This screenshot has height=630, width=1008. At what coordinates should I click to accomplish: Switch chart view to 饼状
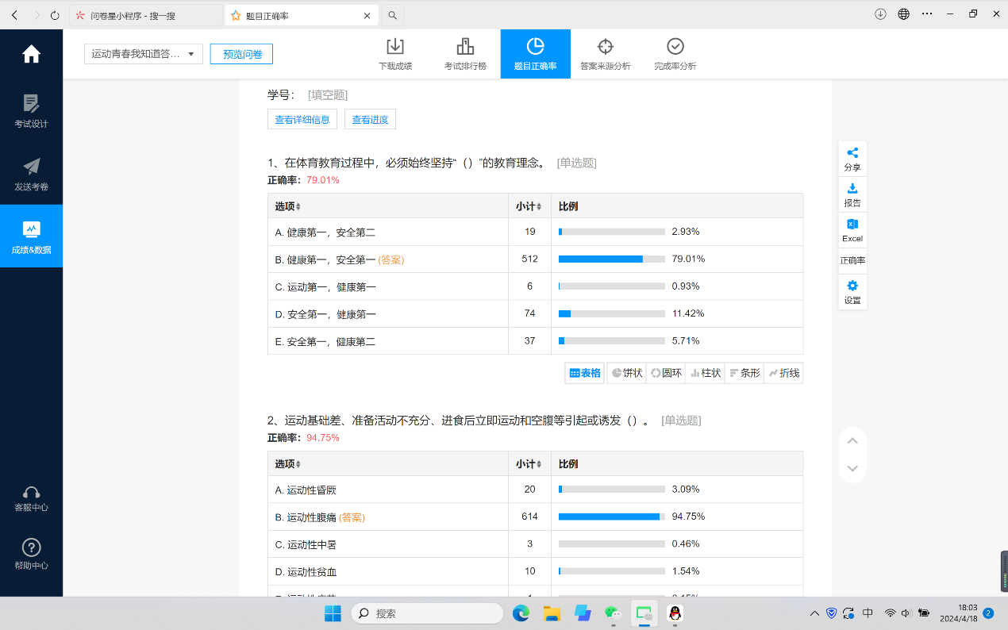click(626, 373)
